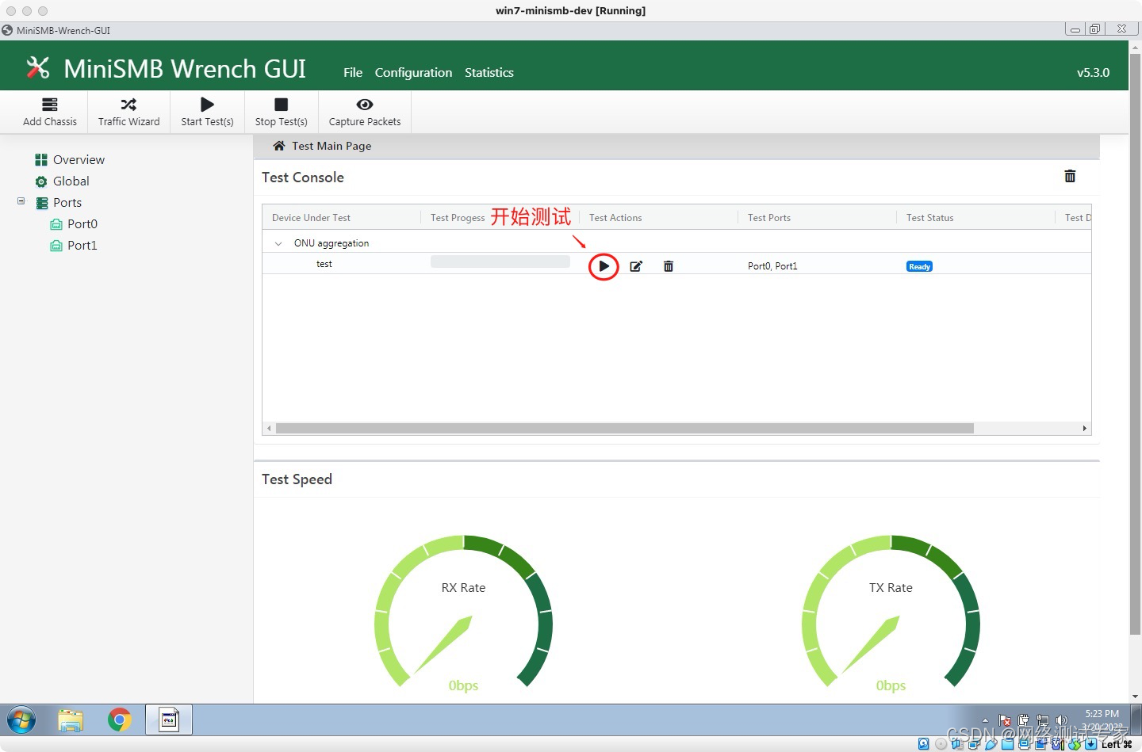Click the test progress bar
The height and width of the screenshot is (752, 1142).
click(500, 261)
